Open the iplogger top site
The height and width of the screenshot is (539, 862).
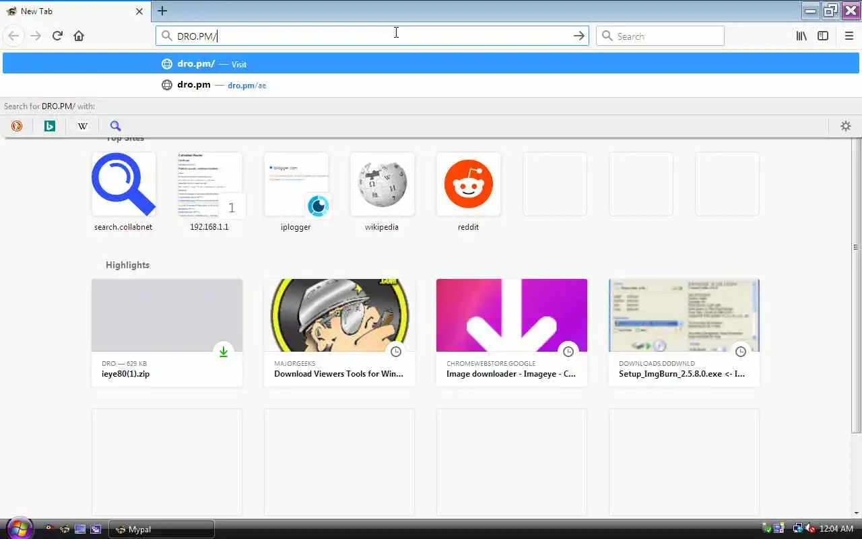296,192
